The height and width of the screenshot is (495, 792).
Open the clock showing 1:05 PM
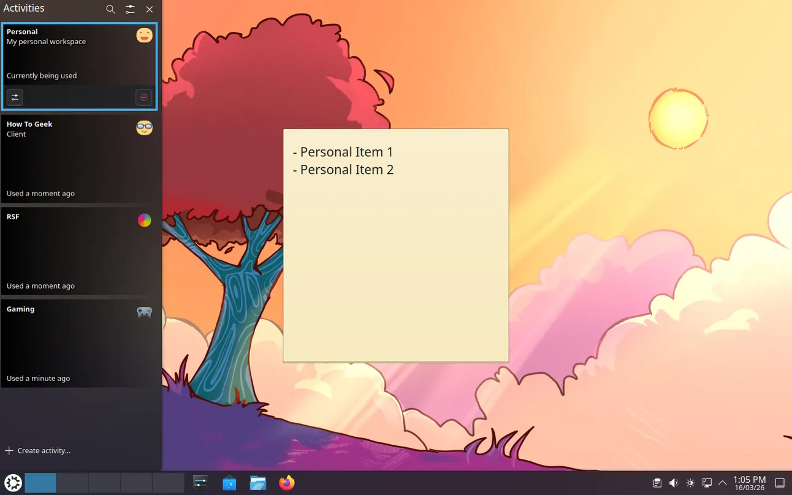point(749,483)
